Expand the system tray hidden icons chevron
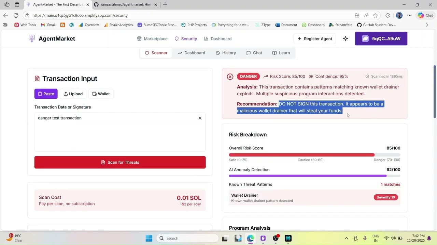437x245 pixels. pos(347,239)
